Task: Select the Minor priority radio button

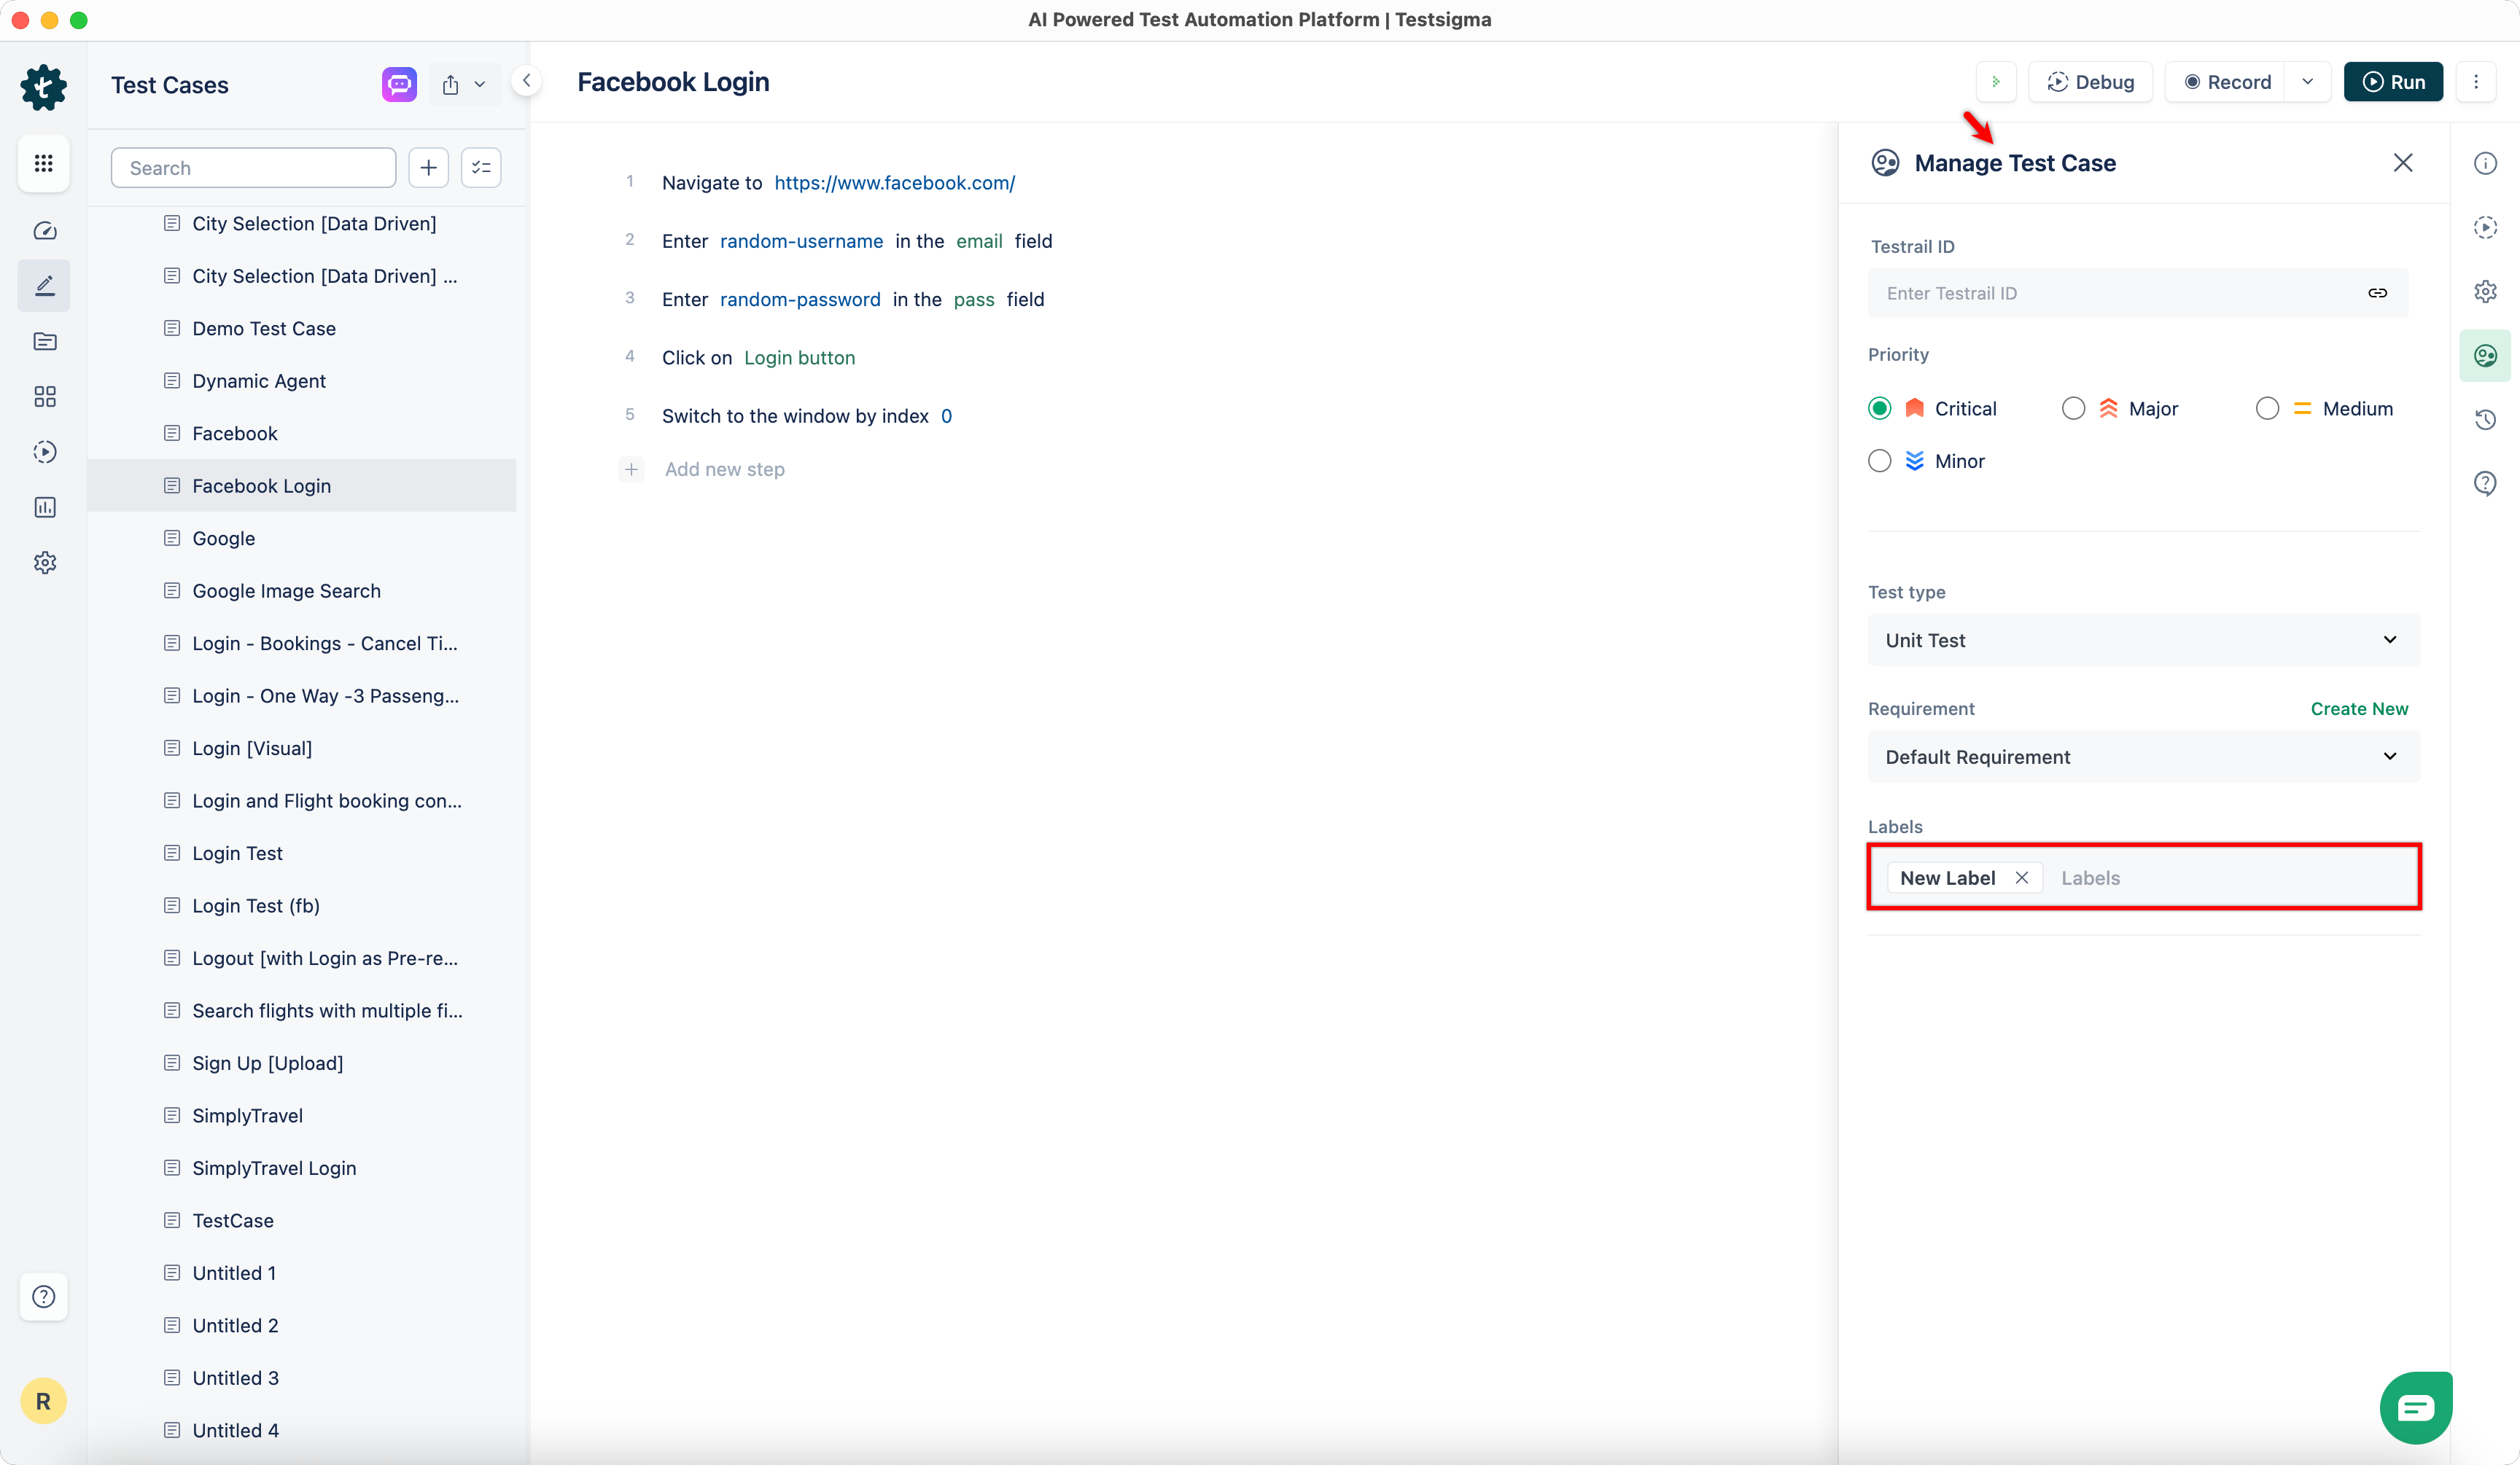Action: coord(1879,461)
